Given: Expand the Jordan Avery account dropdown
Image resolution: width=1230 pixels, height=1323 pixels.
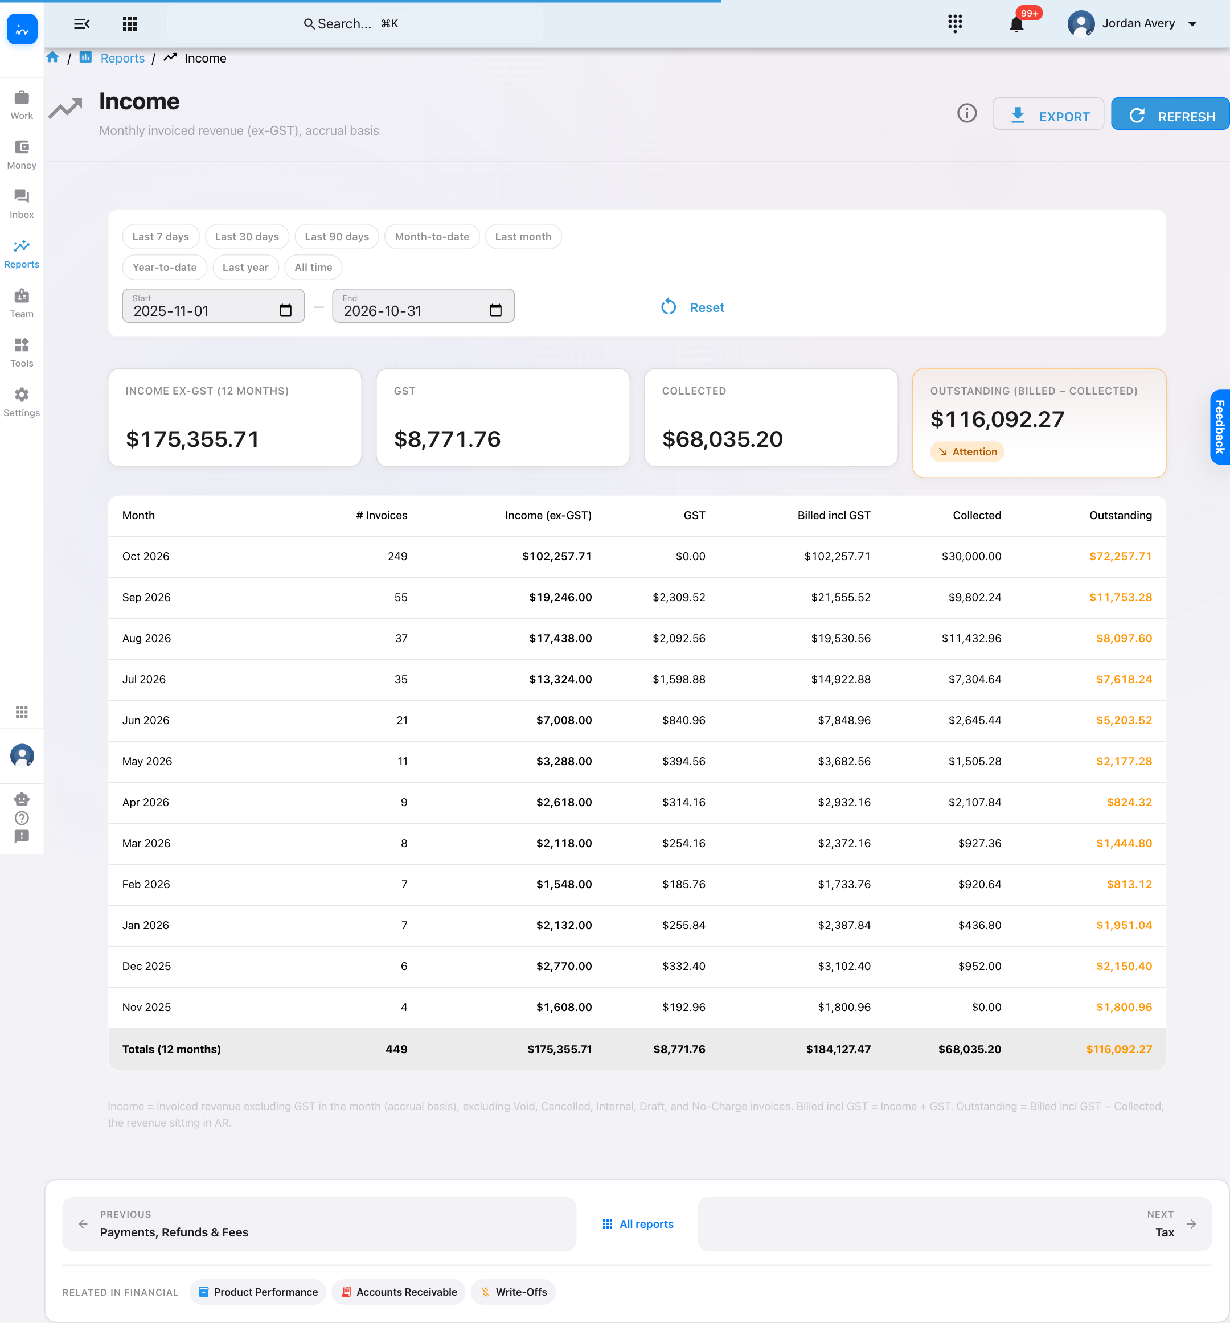Looking at the screenshot, I should coord(1132,24).
